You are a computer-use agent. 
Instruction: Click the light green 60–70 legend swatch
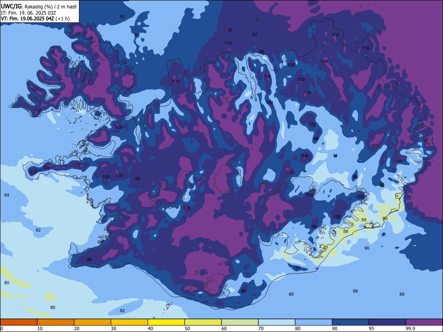tap(240, 322)
